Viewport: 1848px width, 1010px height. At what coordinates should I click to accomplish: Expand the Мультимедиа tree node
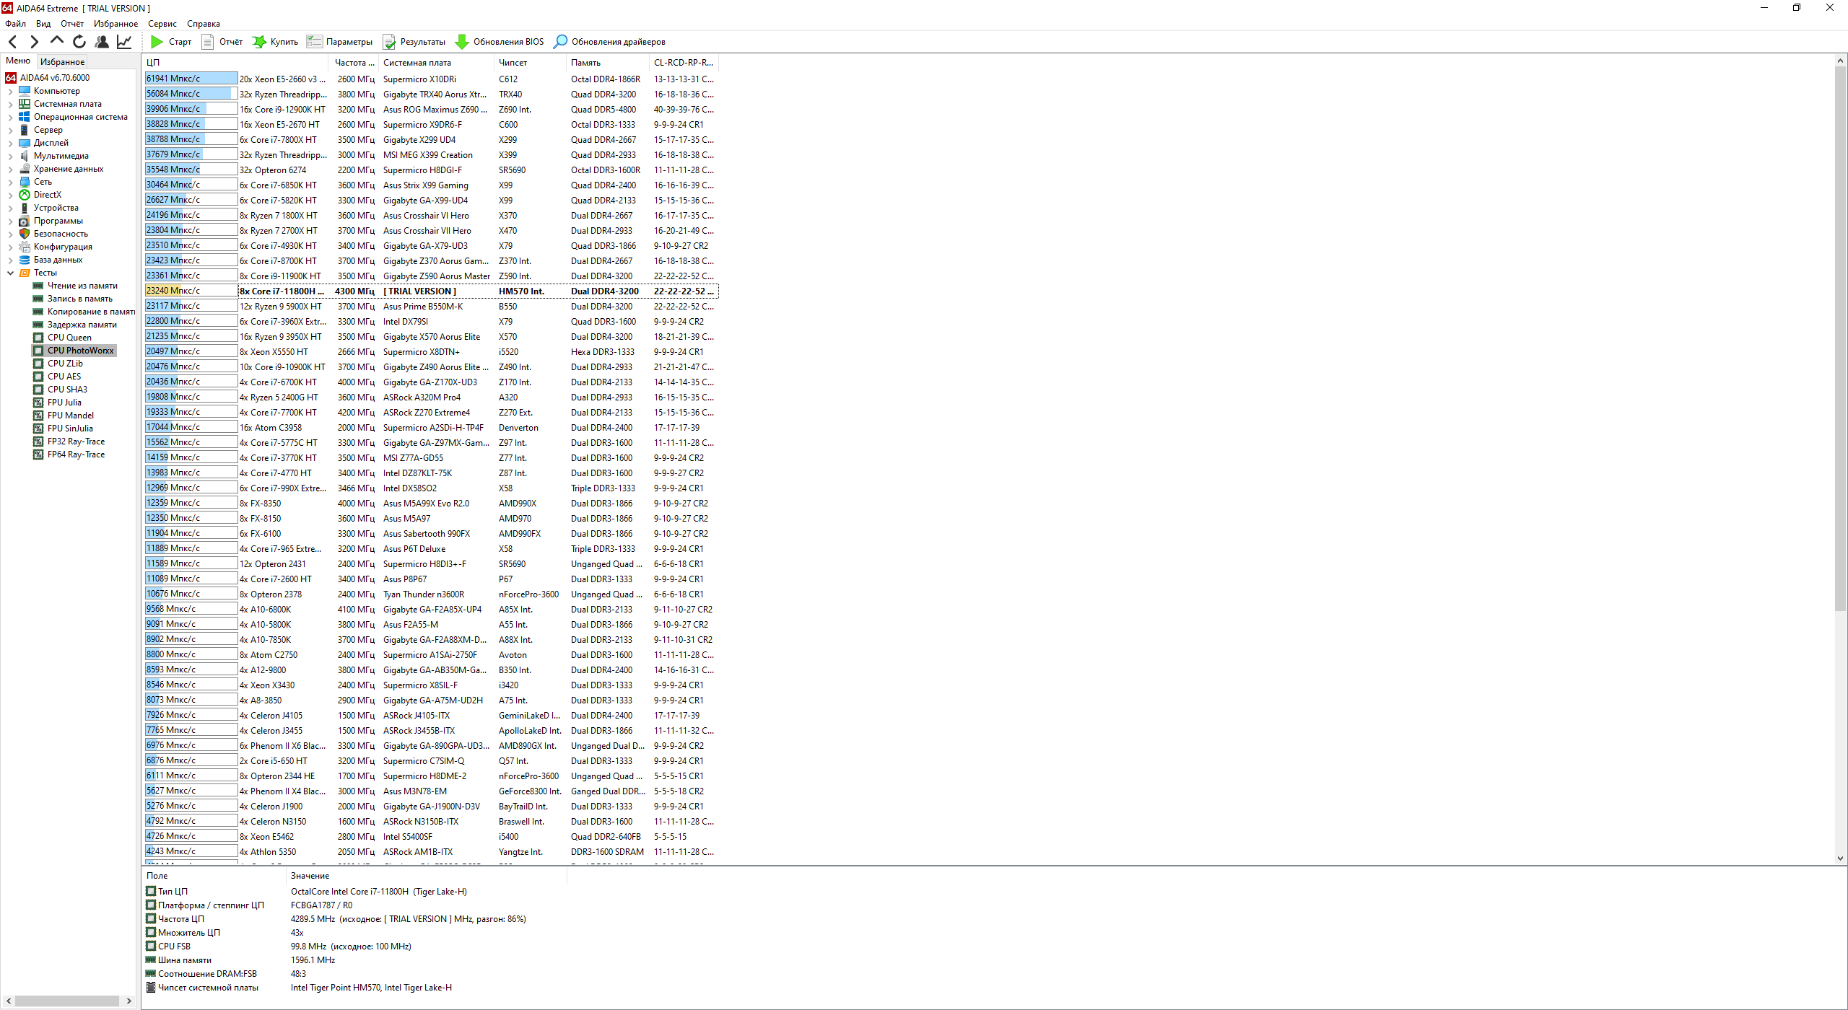click(x=10, y=157)
